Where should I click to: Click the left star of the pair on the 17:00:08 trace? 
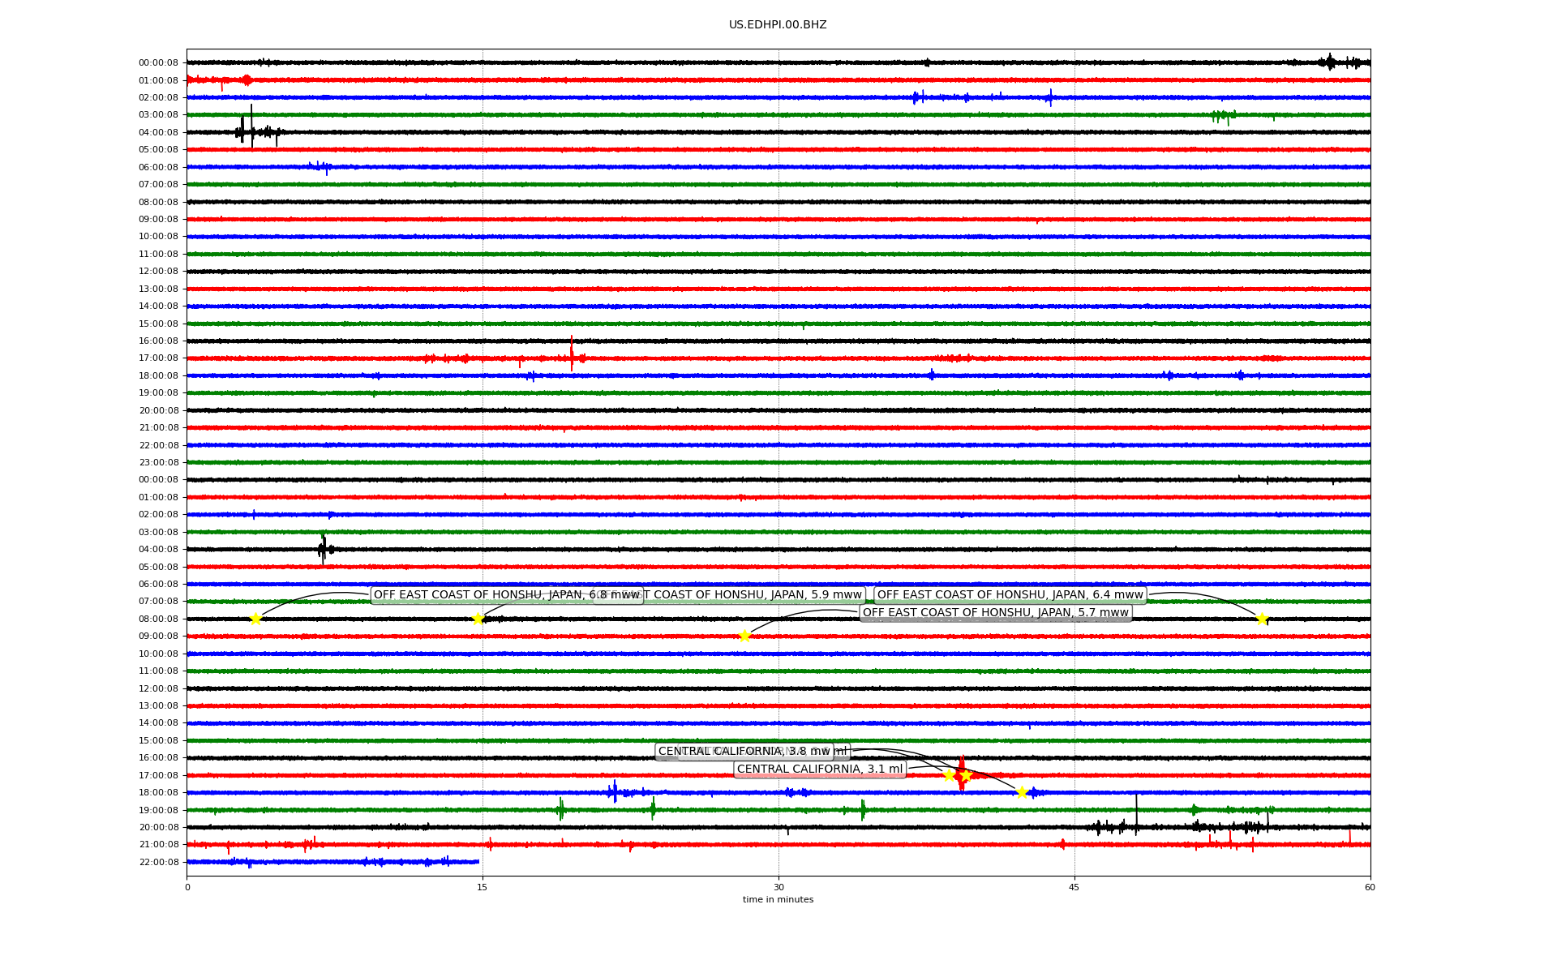click(949, 775)
